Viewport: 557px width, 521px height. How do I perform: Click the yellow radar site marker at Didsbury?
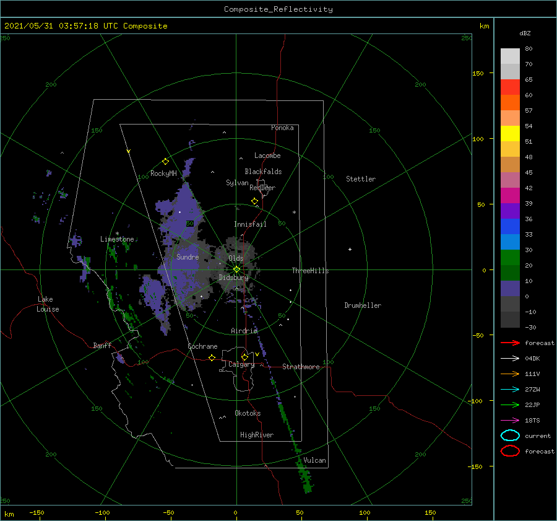tap(236, 269)
